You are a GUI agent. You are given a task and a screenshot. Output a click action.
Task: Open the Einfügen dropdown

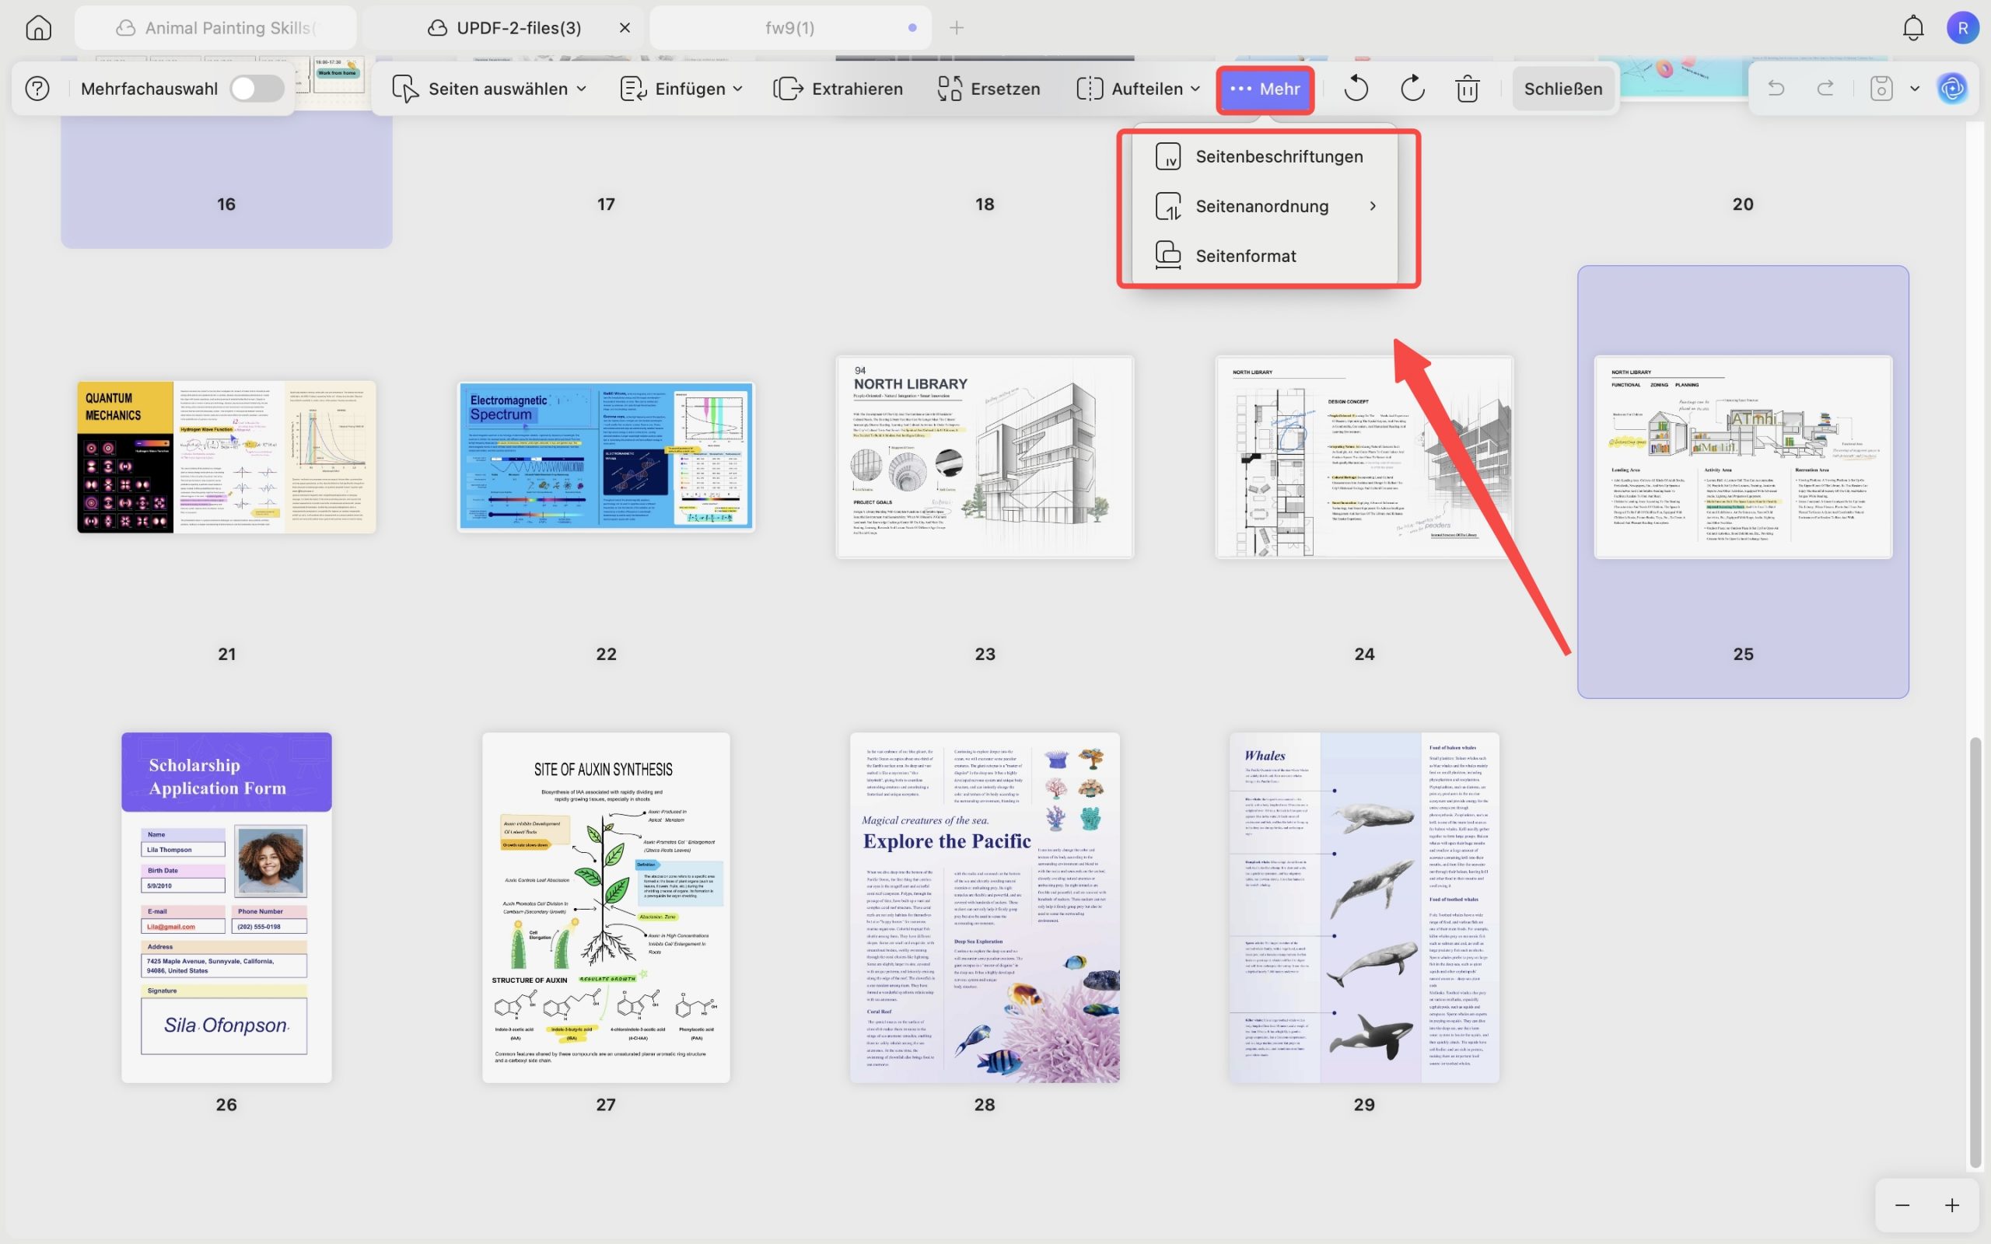click(x=681, y=88)
